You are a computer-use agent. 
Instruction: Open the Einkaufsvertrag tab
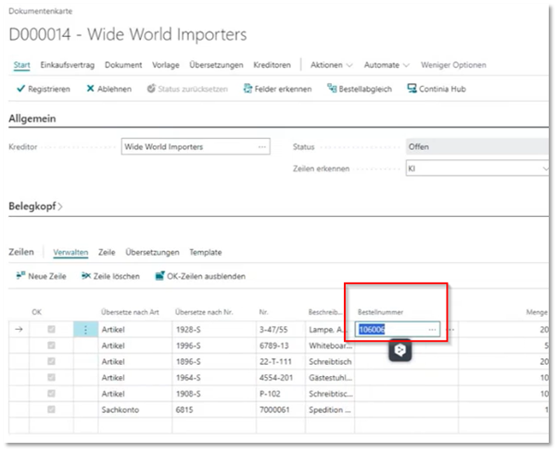(x=68, y=65)
